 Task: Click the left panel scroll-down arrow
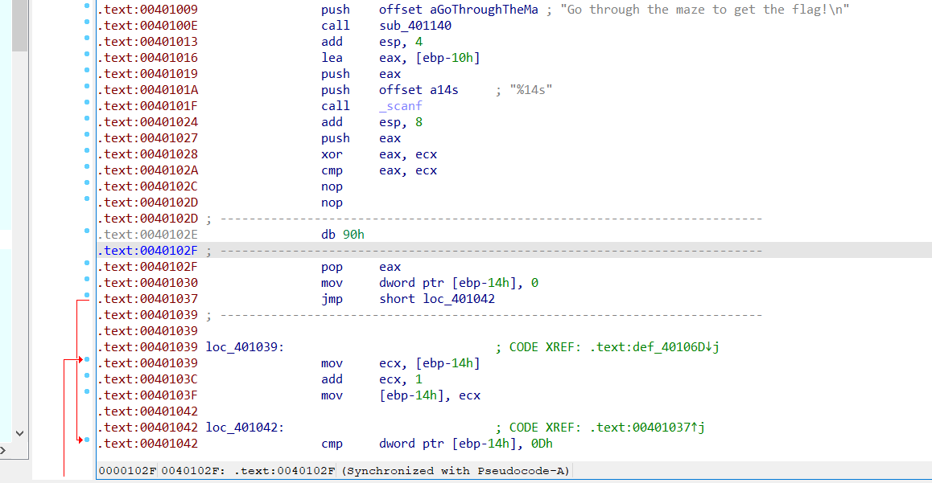click(x=19, y=433)
